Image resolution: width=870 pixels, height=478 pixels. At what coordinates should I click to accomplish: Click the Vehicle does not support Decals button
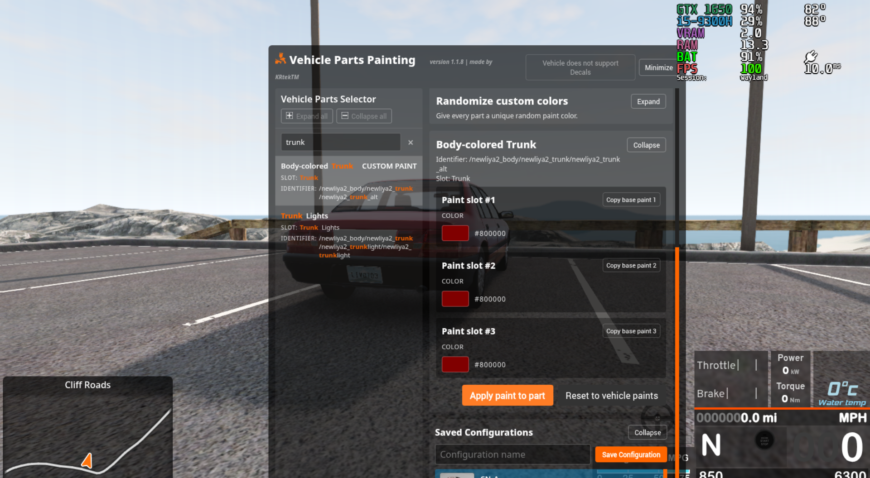click(580, 67)
